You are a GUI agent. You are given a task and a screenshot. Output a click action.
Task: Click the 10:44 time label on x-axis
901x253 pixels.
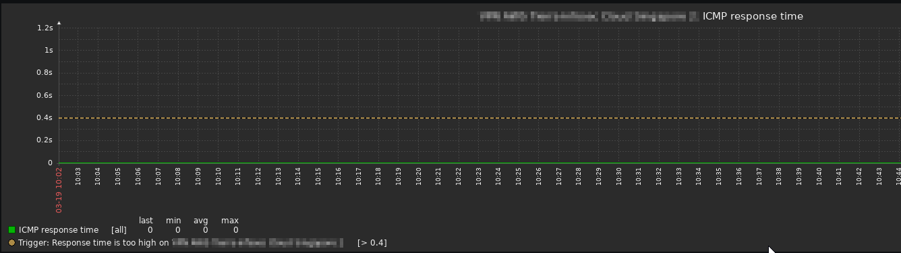click(898, 176)
